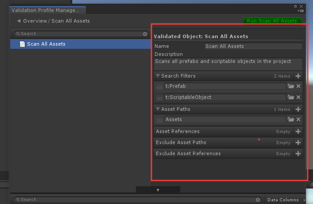Collapse the Search Filters list
313x204 pixels.
(x=158, y=76)
